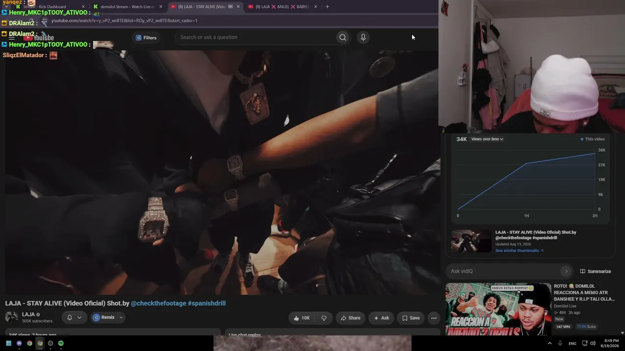Image resolution: width=625 pixels, height=351 pixels.
Task: Click the 147 VPH badge
Action: [563, 327]
